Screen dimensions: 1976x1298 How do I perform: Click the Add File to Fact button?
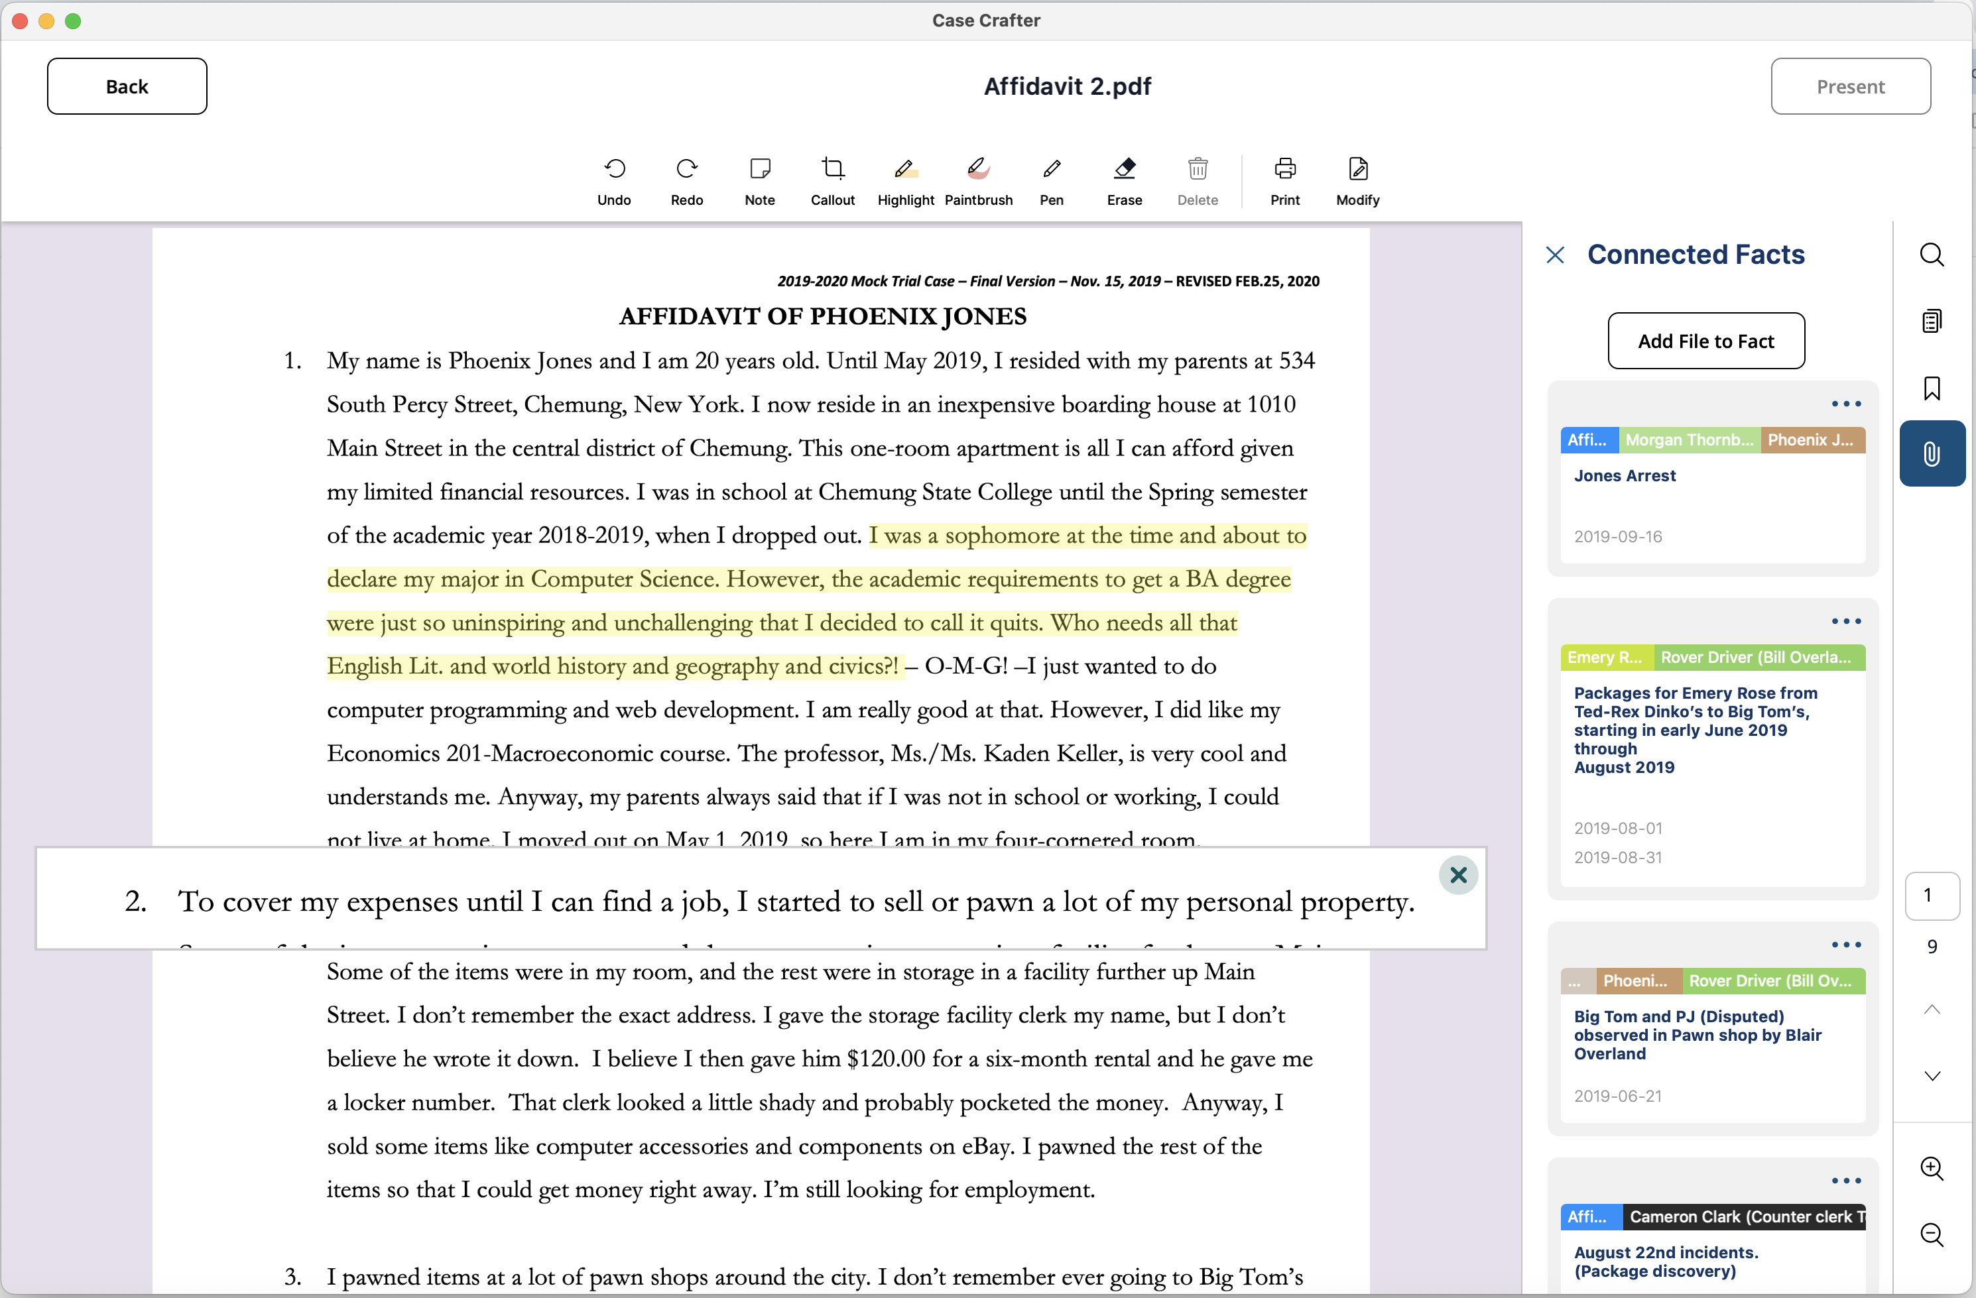1705,341
